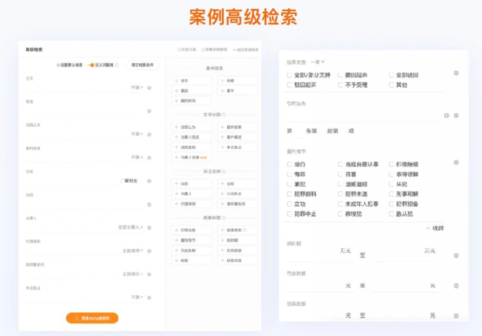The width and height of the screenshot is (482, 336).
Task: Add the 标题 condition with its plus button
Action: 237,81
